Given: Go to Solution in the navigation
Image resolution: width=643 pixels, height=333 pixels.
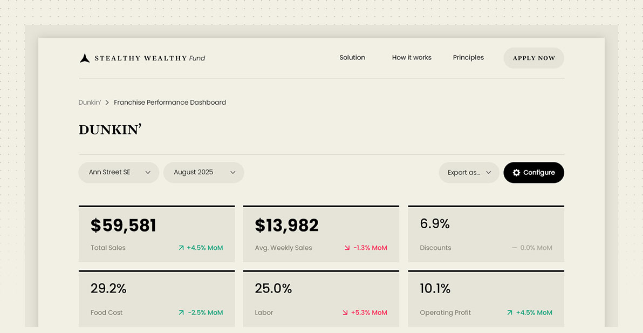Looking at the screenshot, I should coord(352,58).
